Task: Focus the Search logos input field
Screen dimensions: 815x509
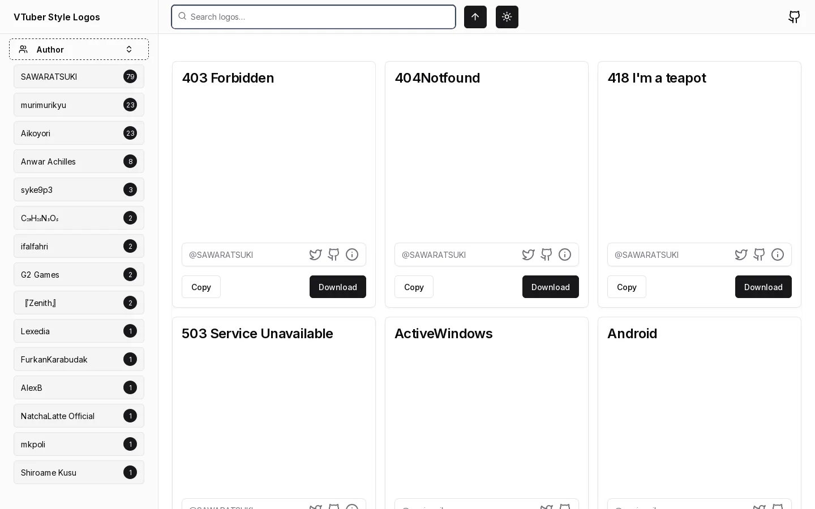Action: point(314,17)
